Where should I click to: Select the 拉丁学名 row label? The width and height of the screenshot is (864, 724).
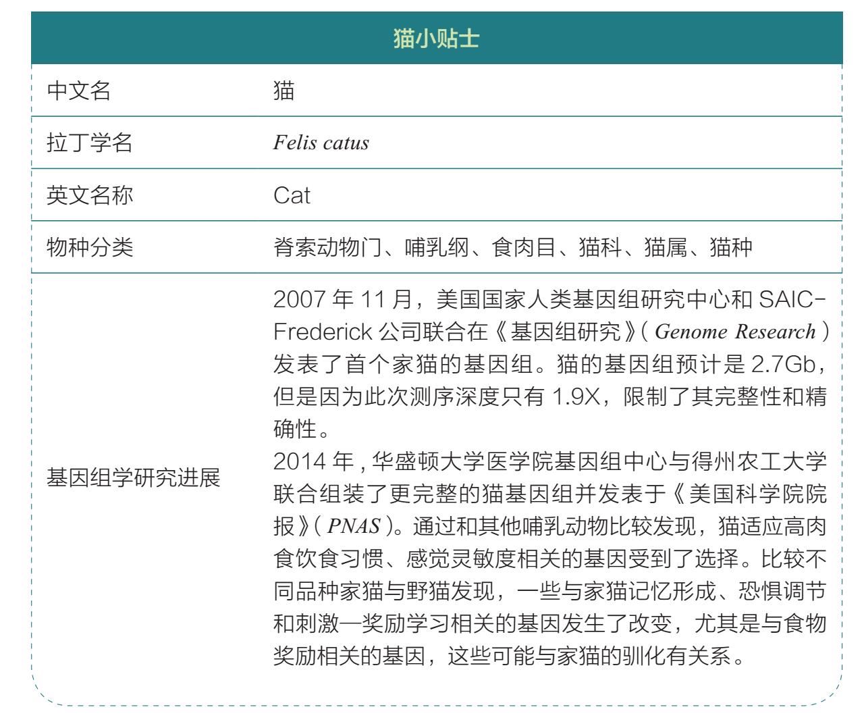89,143
